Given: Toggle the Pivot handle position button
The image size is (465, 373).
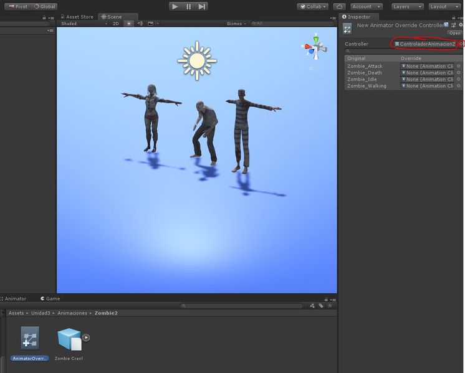Looking at the screenshot, I should coord(18,6).
